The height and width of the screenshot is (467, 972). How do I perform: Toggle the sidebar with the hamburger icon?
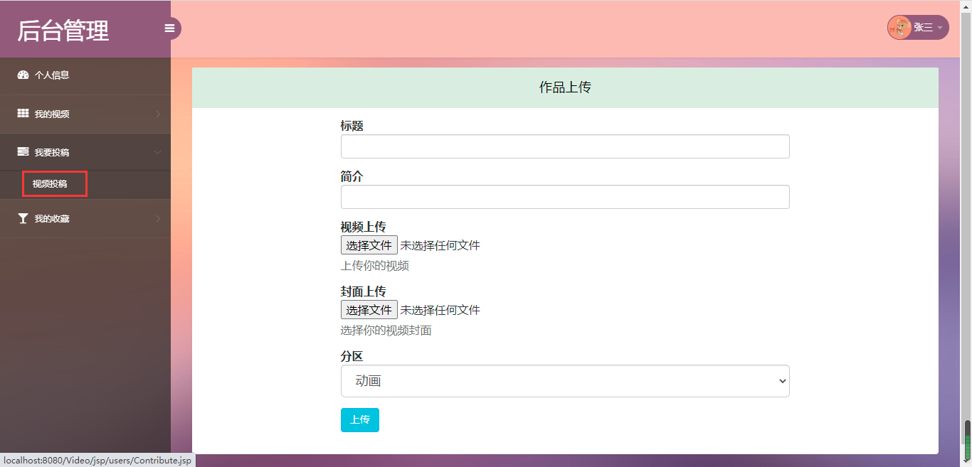pyautogui.click(x=169, y=28)
